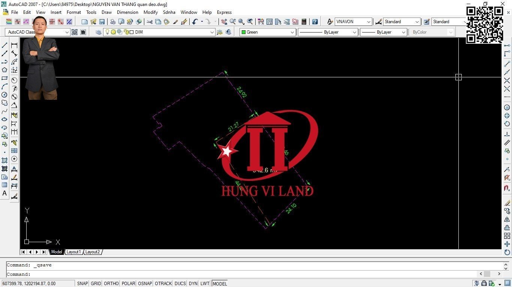
Task: Open the Help question mark icon
Action: point(315,22)
